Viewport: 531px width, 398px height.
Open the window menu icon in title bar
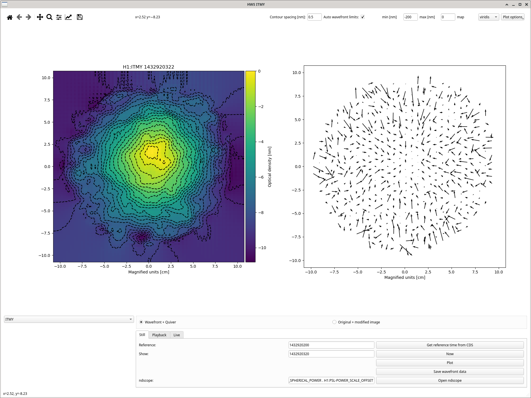5,4
